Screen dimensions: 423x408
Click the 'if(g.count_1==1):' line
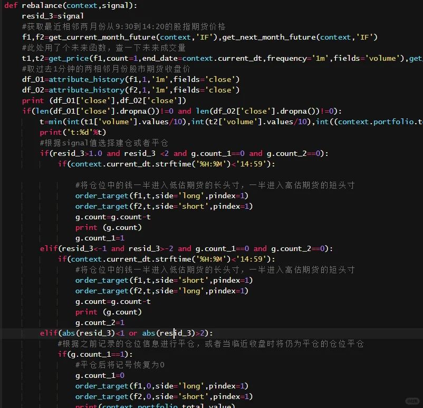pyautogui.click(x=95, y=354)
